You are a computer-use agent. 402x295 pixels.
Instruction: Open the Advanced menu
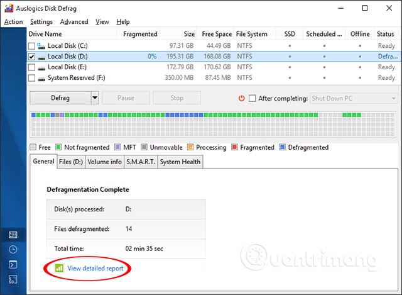click(x=74, y=22)
